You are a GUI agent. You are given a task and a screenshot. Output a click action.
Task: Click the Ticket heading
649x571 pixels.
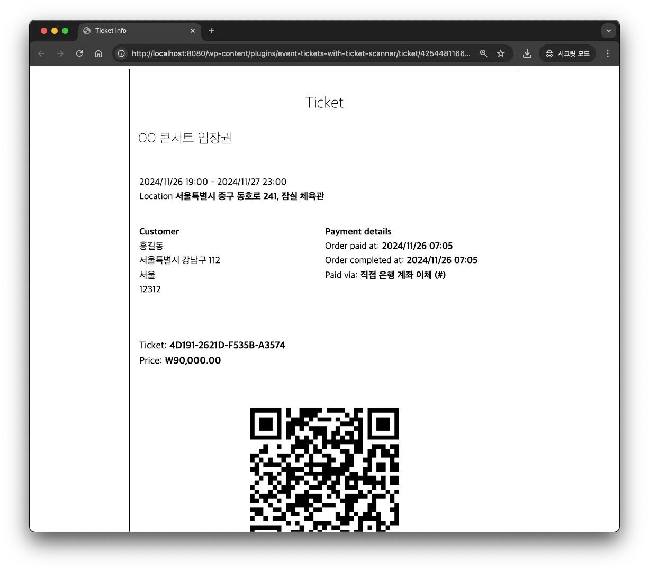coord(324,103)
